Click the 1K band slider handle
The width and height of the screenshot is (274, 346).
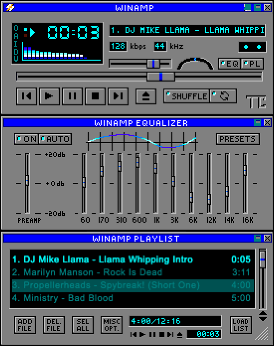[x=155, y=169]
